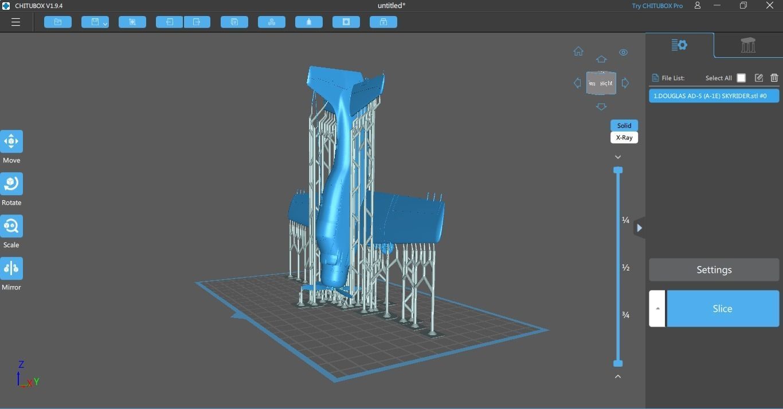Viewport: 783px width, 409px height.
Task: Click the eye icon above the view cube
Action: 623,53
